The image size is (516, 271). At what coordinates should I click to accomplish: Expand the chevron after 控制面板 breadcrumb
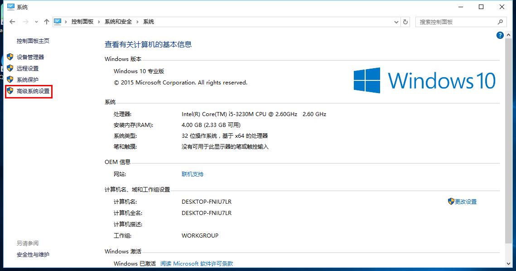pyautogui.click(x=99, y=22)
